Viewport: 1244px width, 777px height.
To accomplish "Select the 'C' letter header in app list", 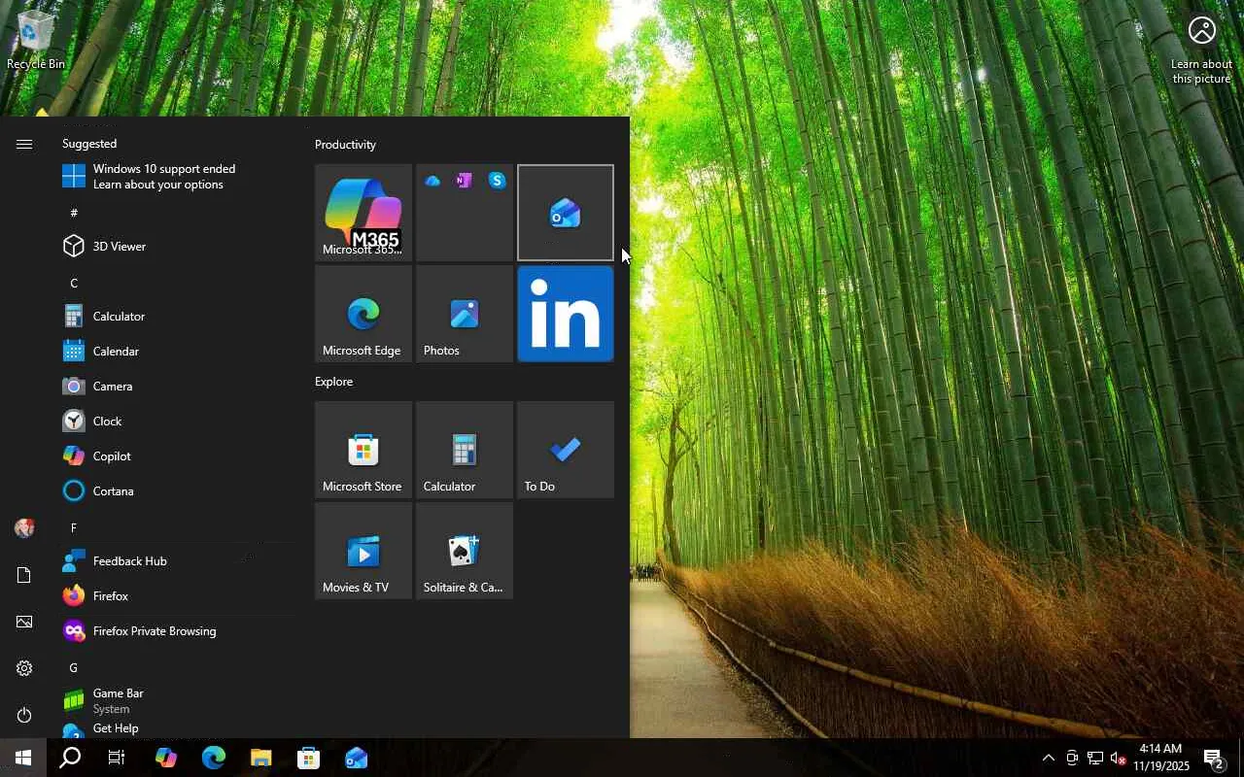I will tap(74, 283).
